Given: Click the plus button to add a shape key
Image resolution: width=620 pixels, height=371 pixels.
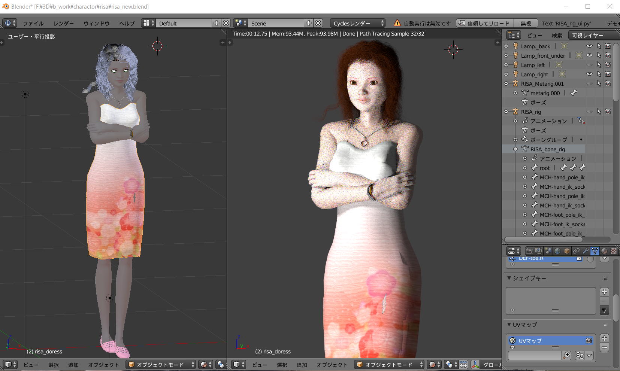Looking at the screenshot, I should tap(604, 292).
